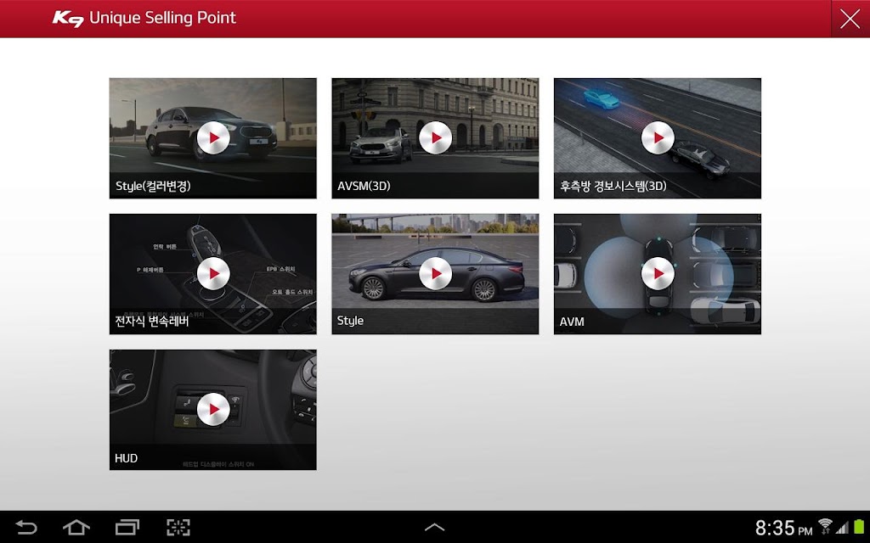Screen dimensions: 870x543
Task: Select the 'HUD' caption label
Action: tap(126, 458)
